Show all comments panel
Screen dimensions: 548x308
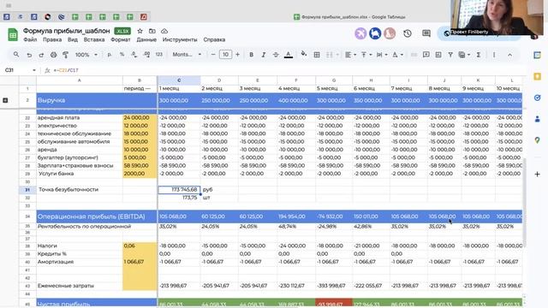click(x=426, y=33)
